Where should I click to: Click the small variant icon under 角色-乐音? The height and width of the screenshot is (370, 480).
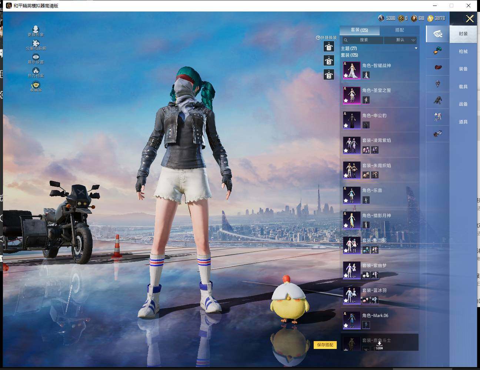click(366, 200)
